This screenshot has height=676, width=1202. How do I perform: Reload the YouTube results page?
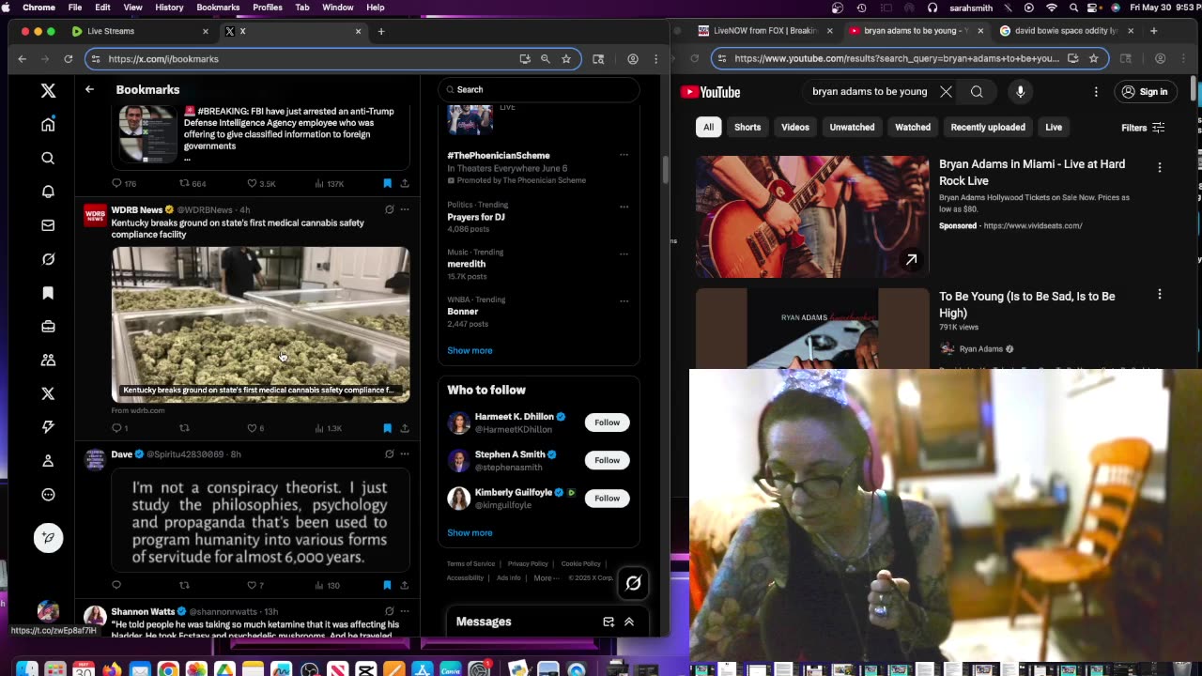[694, 58]
